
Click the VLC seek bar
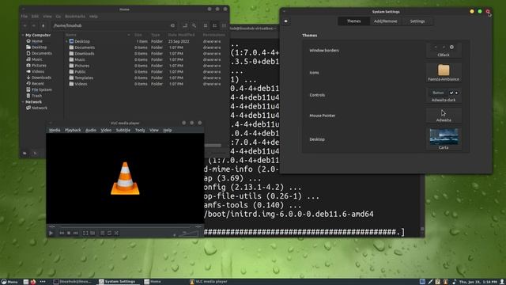(125, 227)
